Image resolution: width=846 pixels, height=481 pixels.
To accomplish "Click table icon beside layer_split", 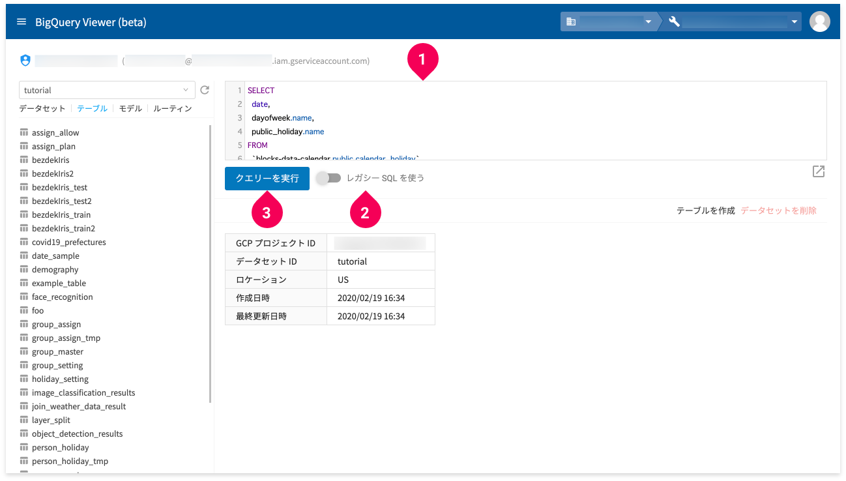I will (x=25, y=420).
